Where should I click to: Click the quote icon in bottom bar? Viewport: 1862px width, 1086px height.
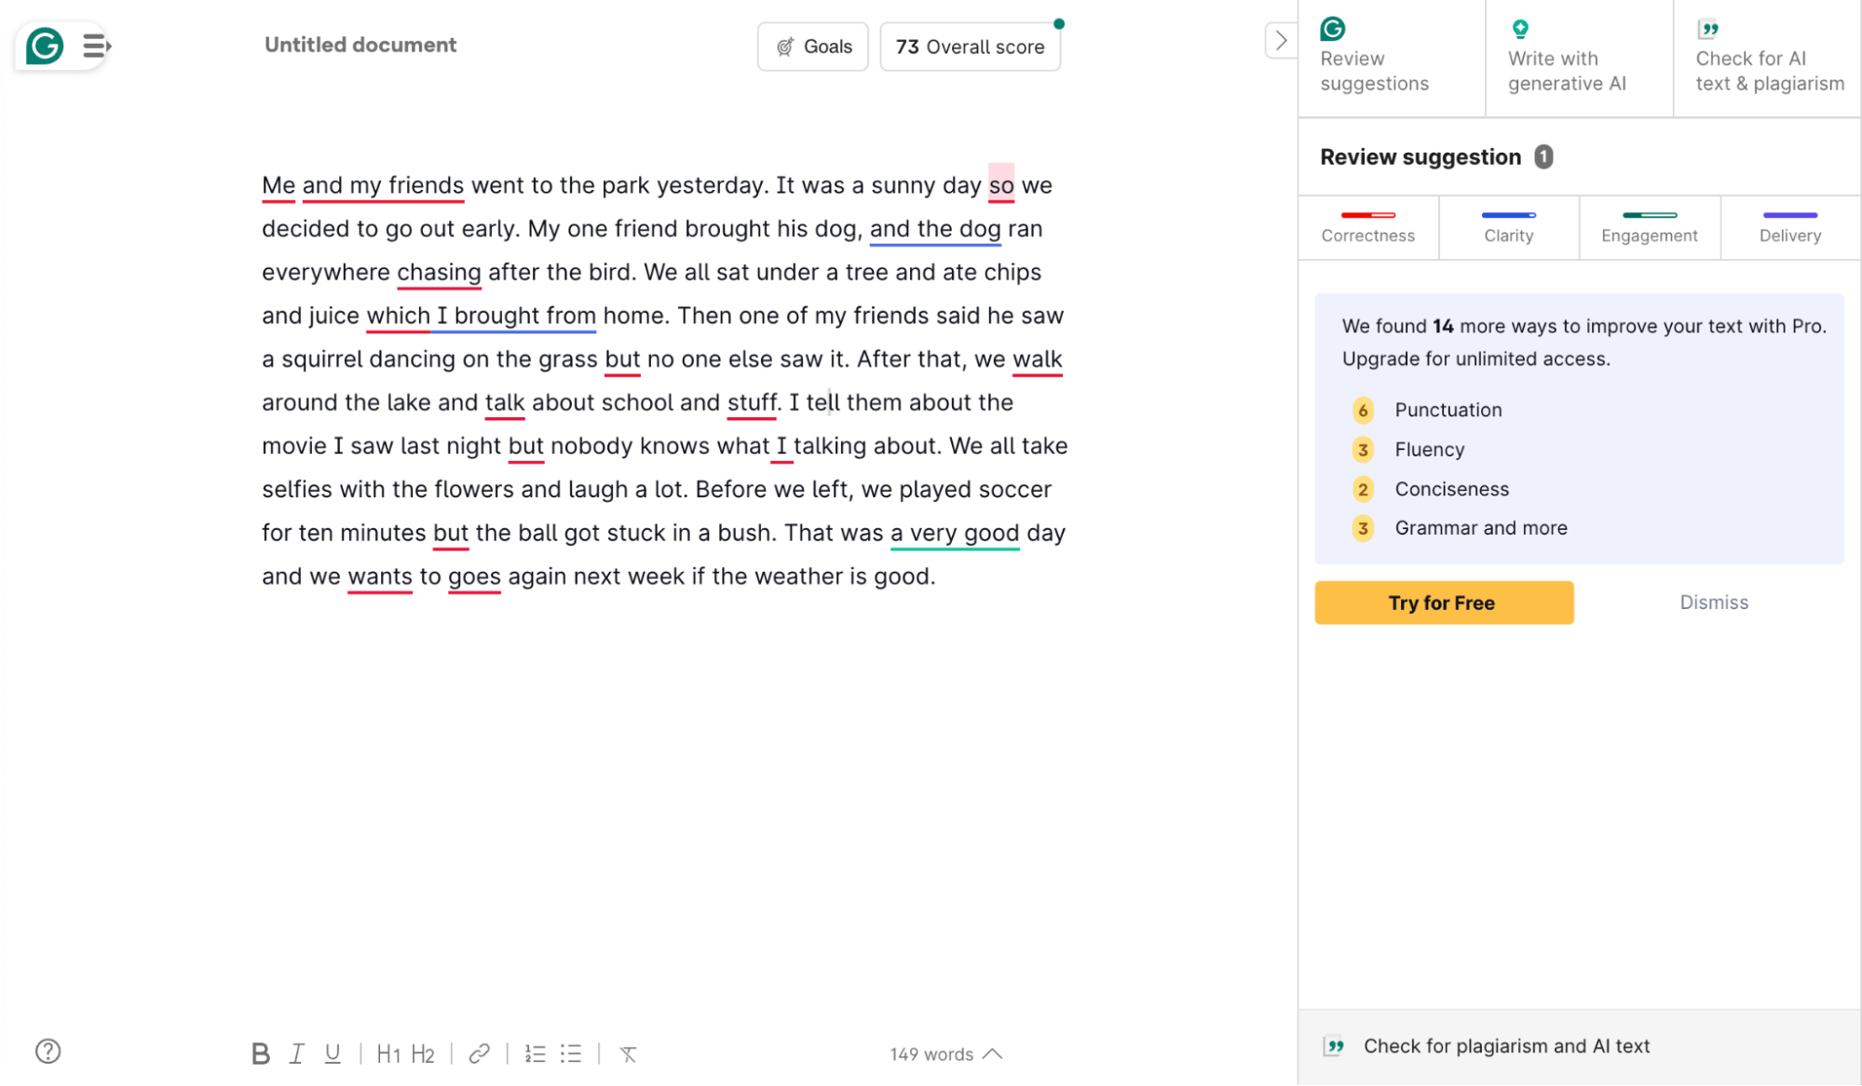1335,1046
